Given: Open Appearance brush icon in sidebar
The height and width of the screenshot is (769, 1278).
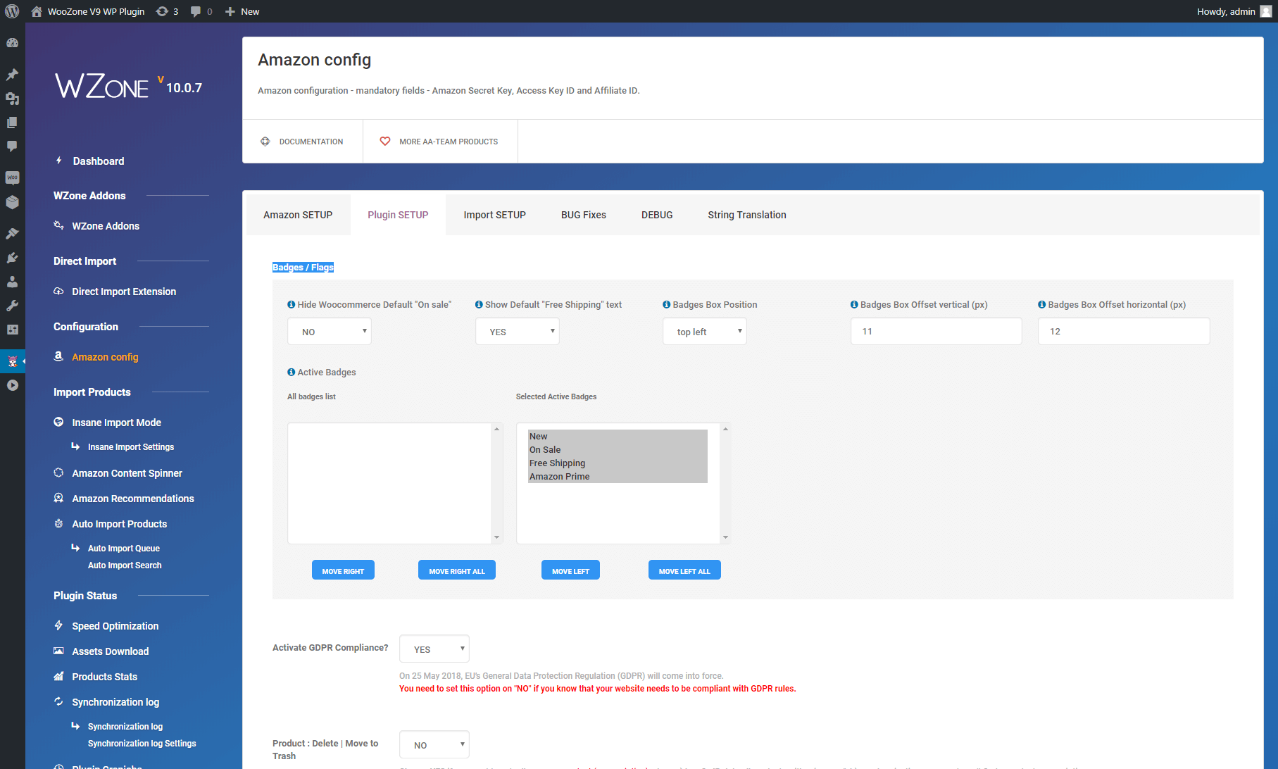Looking at the screenshot, I should tap(12, 233).
